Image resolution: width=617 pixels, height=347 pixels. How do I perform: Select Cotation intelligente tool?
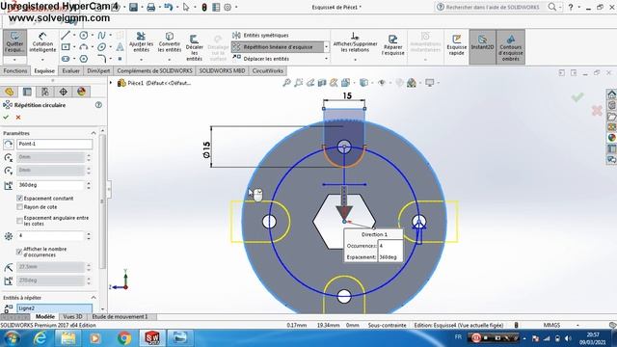(42, 42)
